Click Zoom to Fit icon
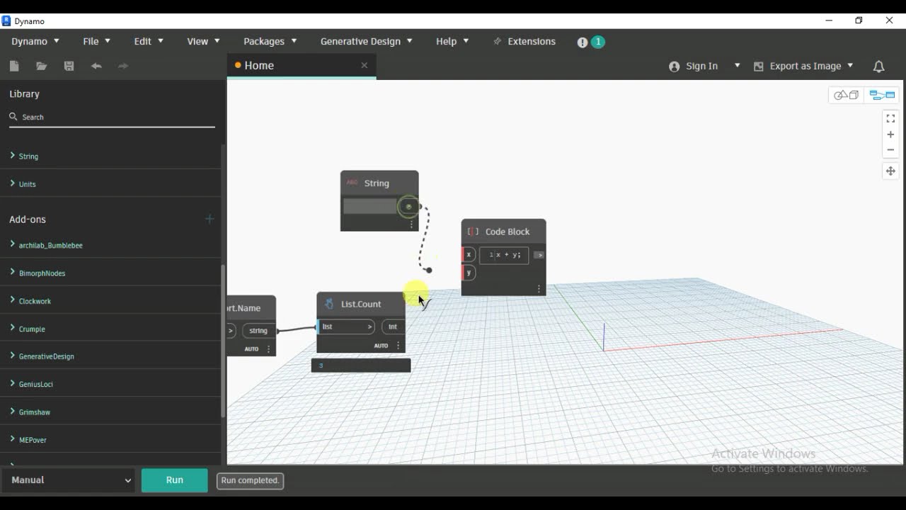This screenshot has height=510, width=906. point(890,118)
